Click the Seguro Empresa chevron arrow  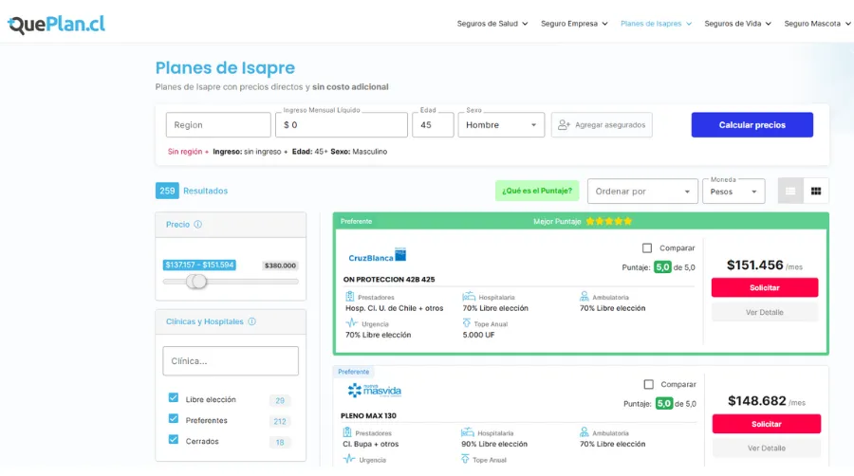605,24
